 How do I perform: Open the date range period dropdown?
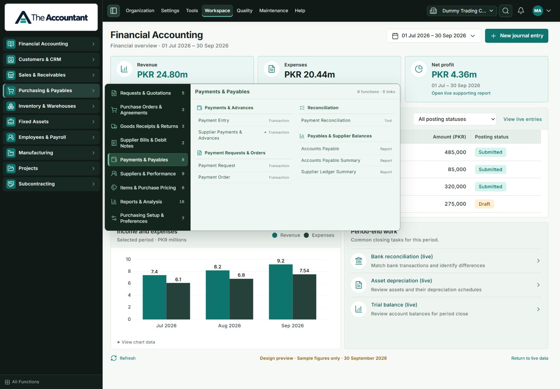pyautogui.click(x=434, y=36)
